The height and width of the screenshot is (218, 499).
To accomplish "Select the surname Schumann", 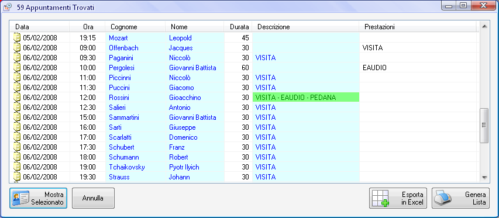I will pyautogui.click(x=124, y=157).
